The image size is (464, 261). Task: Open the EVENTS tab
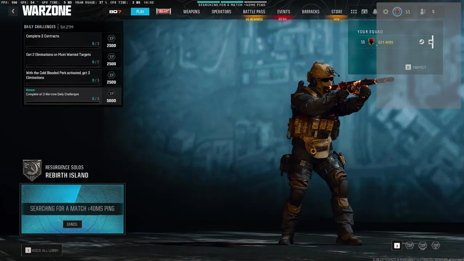284,12
